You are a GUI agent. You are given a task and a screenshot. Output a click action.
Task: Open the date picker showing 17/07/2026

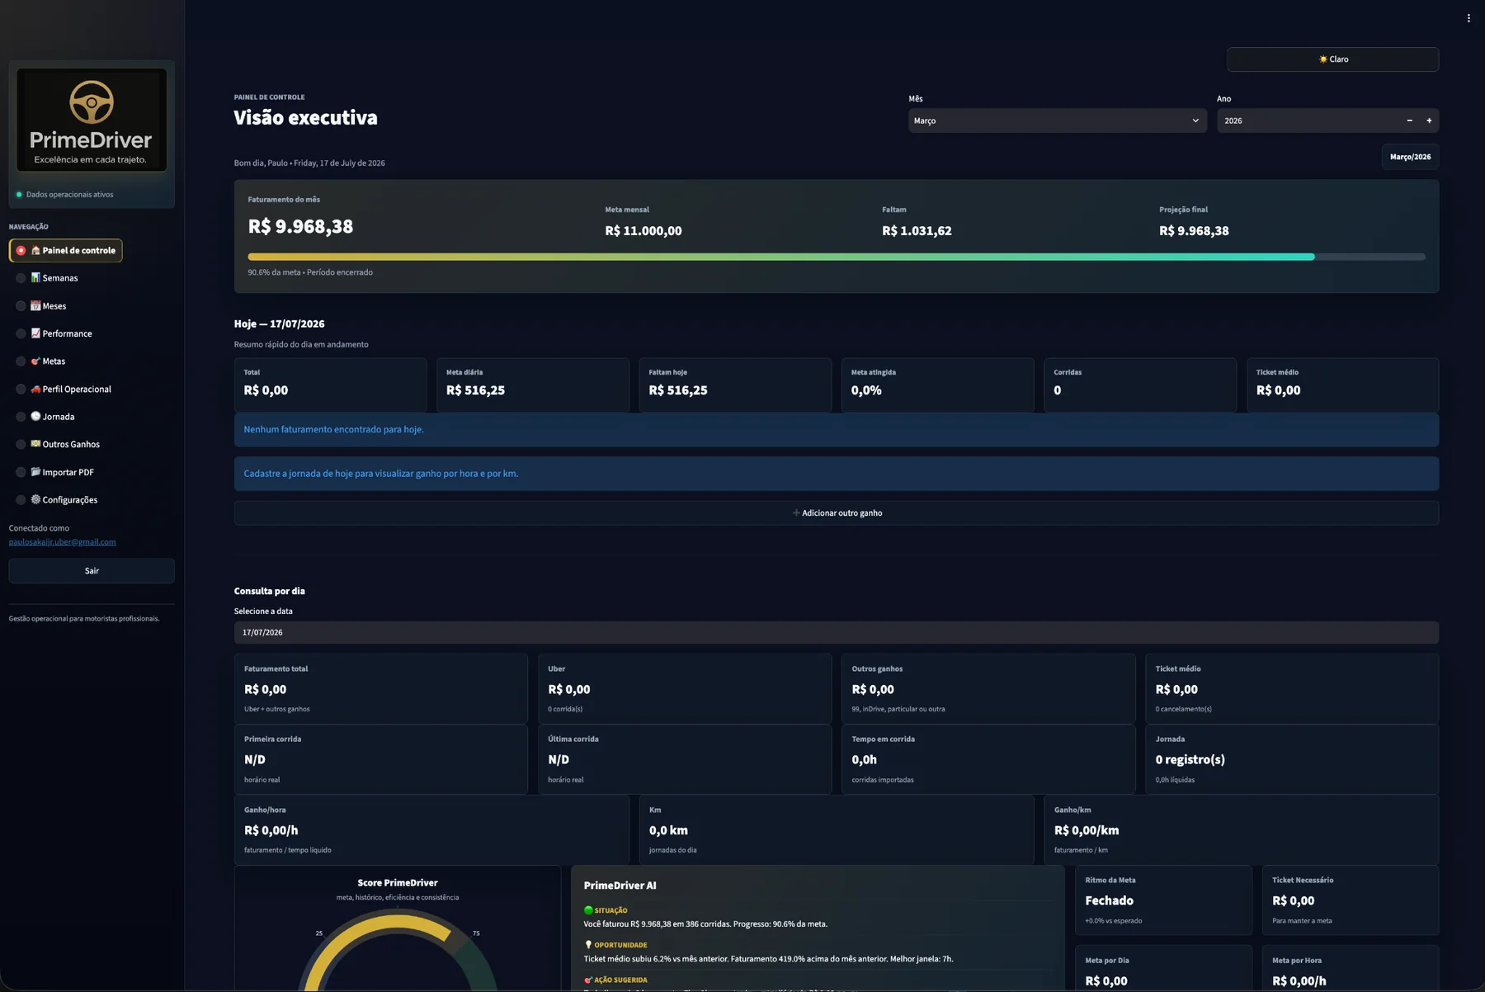point(836,632)
